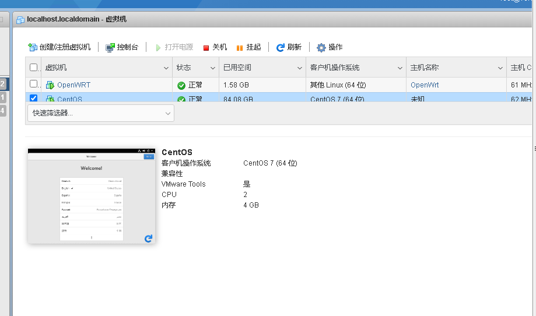The width and height of the screenshot is (536, 316).
Task: Click the Create/Register VM icon
Action: [x=33, y=47]
